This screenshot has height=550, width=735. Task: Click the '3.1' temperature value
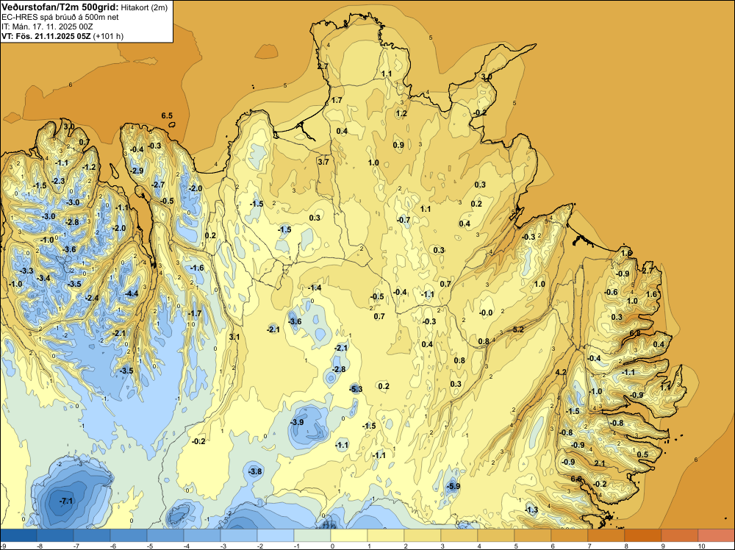click(x=234, y=337)
